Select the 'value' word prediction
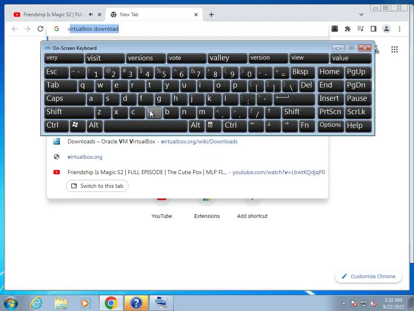The image size is (414, 311). [351, 58]
